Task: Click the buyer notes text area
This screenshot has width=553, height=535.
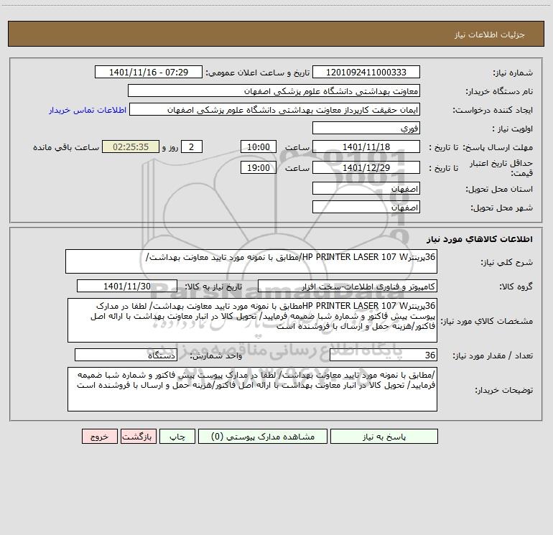Action: [252, 389]
